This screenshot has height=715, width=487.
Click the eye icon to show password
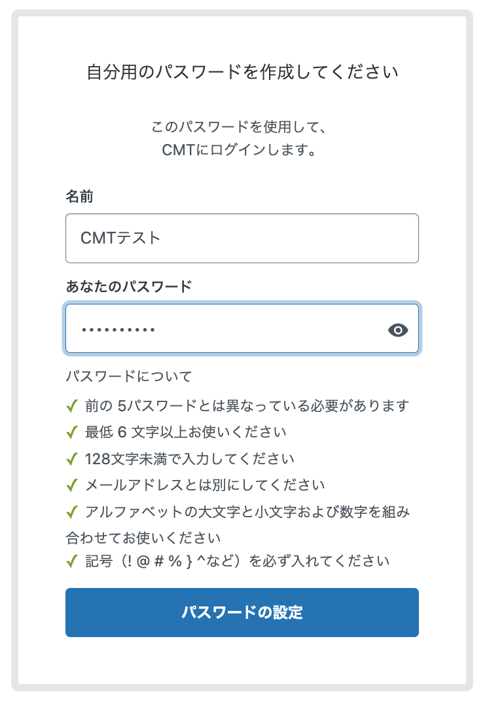(x=398, y=330)
